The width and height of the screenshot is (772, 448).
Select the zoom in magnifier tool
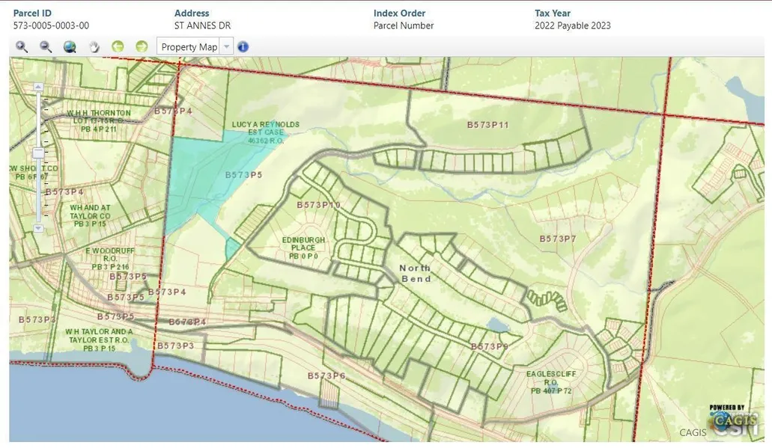click(22, 47)
